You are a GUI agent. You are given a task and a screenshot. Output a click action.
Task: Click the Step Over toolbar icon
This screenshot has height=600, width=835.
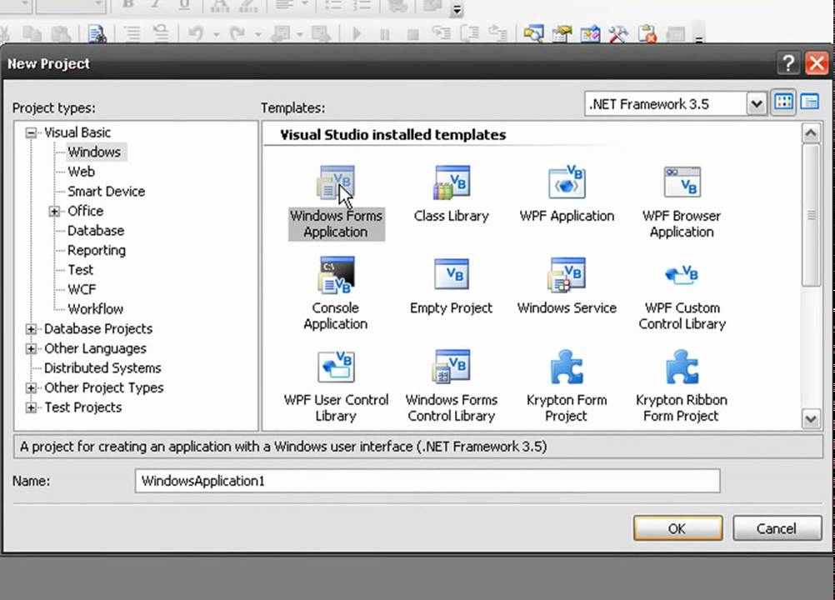click(x=470, y=34)
